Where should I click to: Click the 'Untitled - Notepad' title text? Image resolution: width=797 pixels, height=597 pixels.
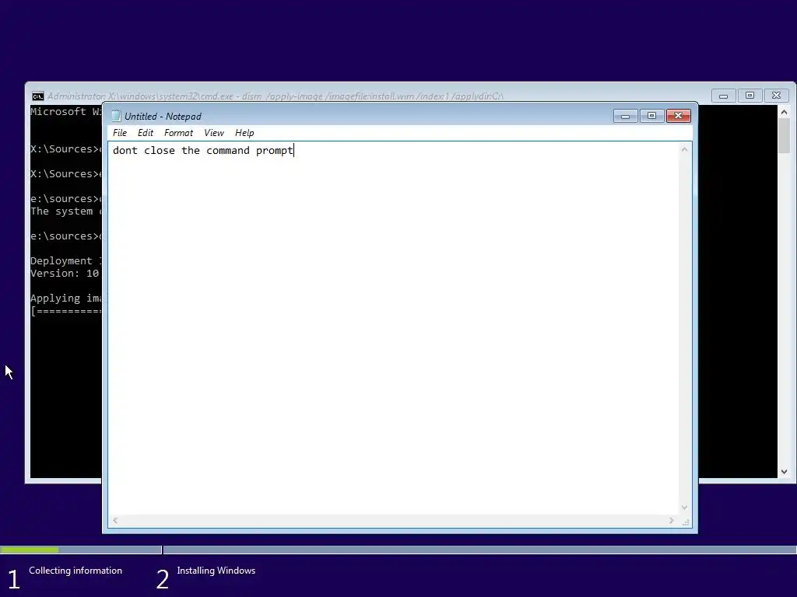pyautogui.click(x=163, y=117)
